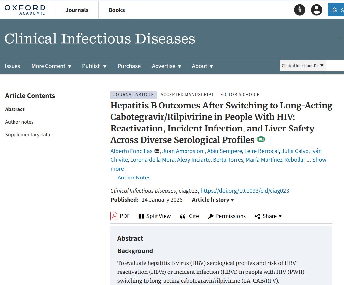Click the information circle icon
The width and height of the screenshot is (344, 285).
(300, 10)
